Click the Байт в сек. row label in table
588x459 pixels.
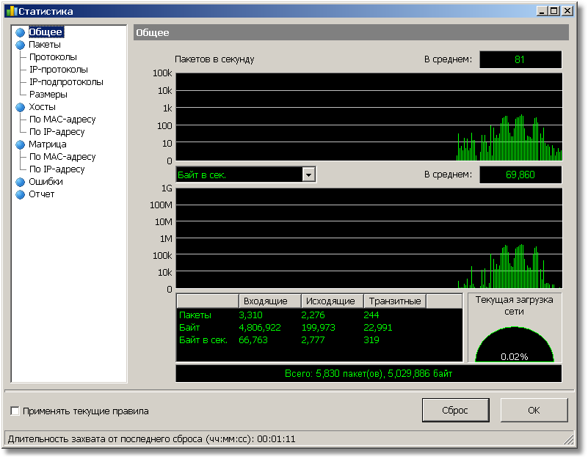203,340
